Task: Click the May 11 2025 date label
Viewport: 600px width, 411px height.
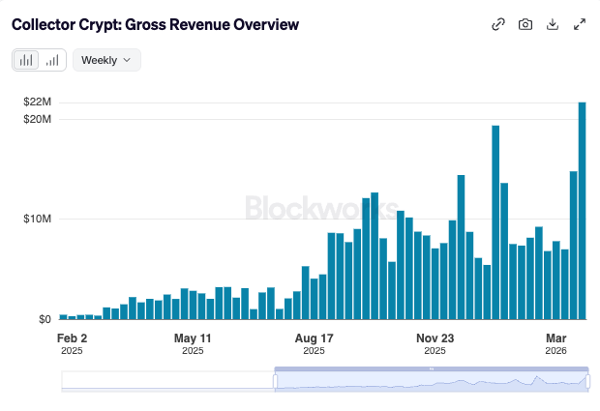Action: coord(193,343)
